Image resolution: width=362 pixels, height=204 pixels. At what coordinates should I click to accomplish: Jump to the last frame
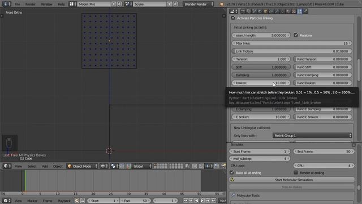coord(214,201)
